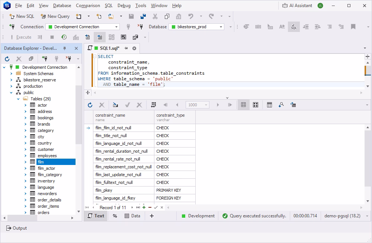The width and height of the screenshot is (372, 243).
Task: Click the green JS user avatar
Action: click(x=320, y=6)
